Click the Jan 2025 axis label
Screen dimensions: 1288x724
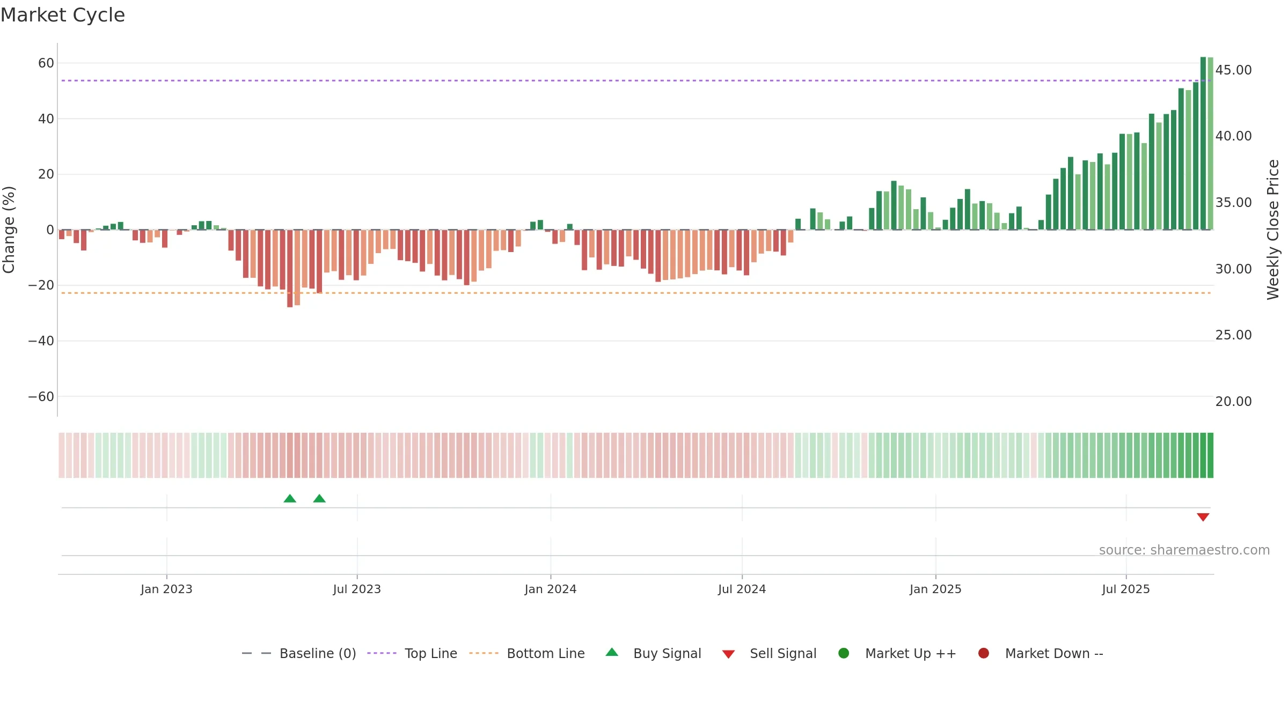coord(935,589)
